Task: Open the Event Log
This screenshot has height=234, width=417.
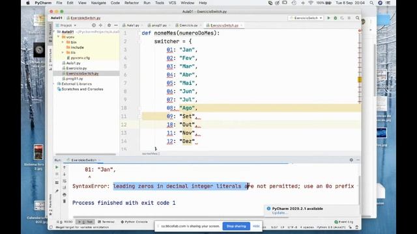Action: (x=344, y=222)
